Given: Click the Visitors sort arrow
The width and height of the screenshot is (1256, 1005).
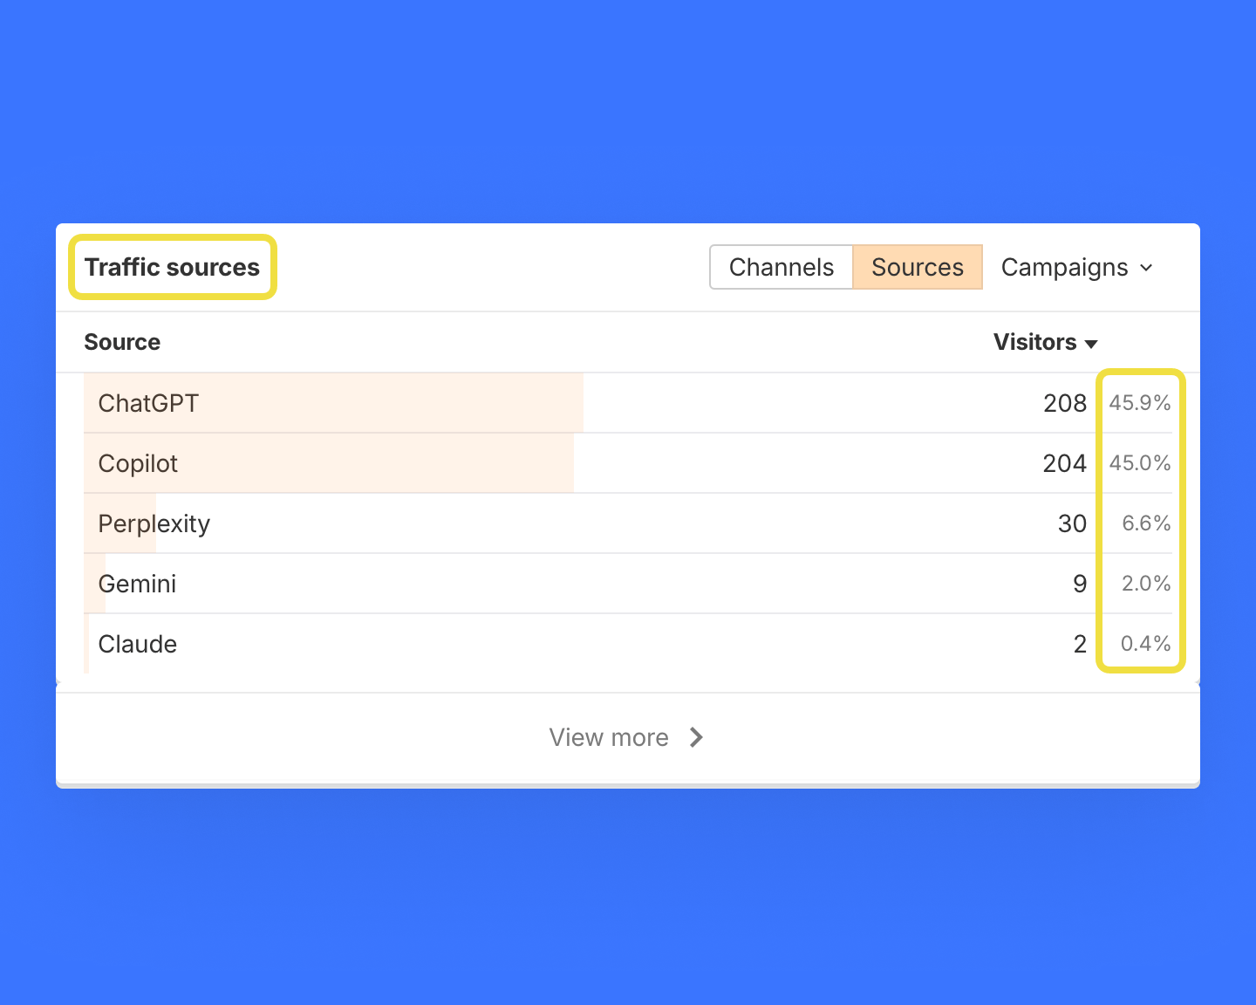Looking at the screenshot, I should tap(1091, 344).
